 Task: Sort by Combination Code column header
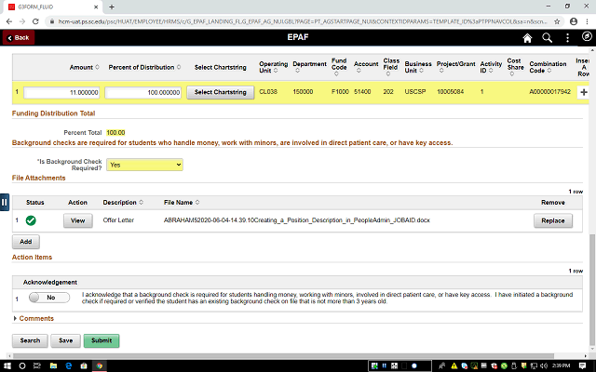[x=548, y=67]
